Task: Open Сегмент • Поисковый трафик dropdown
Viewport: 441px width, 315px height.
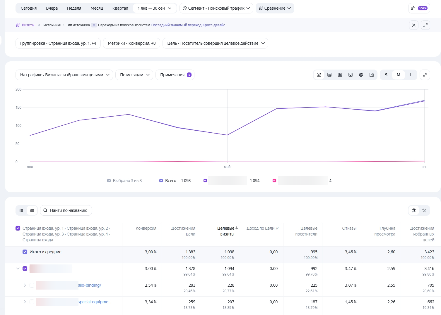Action: pyautogui.click(x=216, y=8)
